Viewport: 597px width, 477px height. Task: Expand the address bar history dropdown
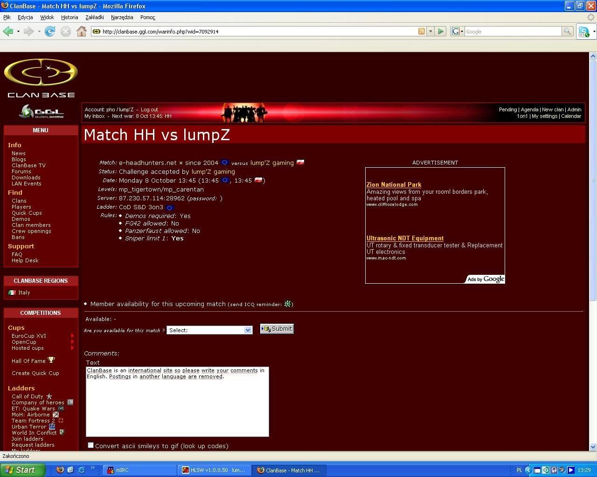[x=430, y=31]
